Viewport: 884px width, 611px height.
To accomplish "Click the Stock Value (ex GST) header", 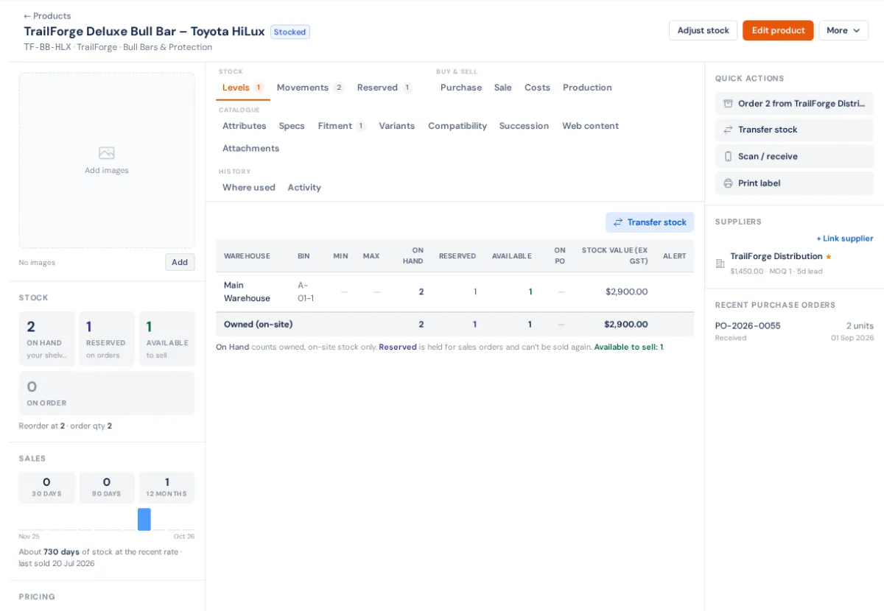I will click(615, 255).
